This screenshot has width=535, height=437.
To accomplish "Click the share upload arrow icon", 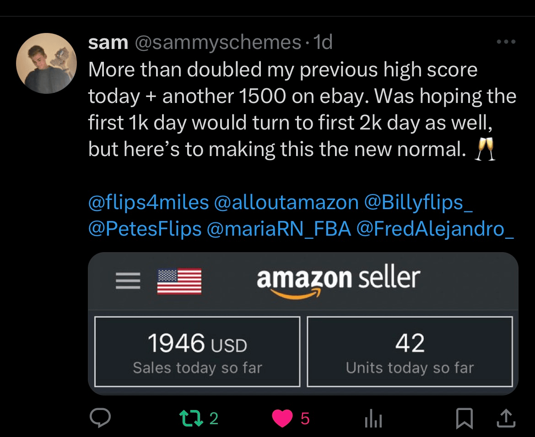I will (x=505, y=418).
